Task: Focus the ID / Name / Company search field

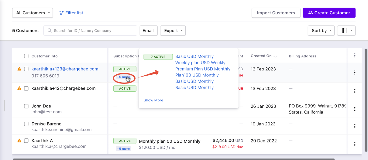Action: (x=90, y=31)
